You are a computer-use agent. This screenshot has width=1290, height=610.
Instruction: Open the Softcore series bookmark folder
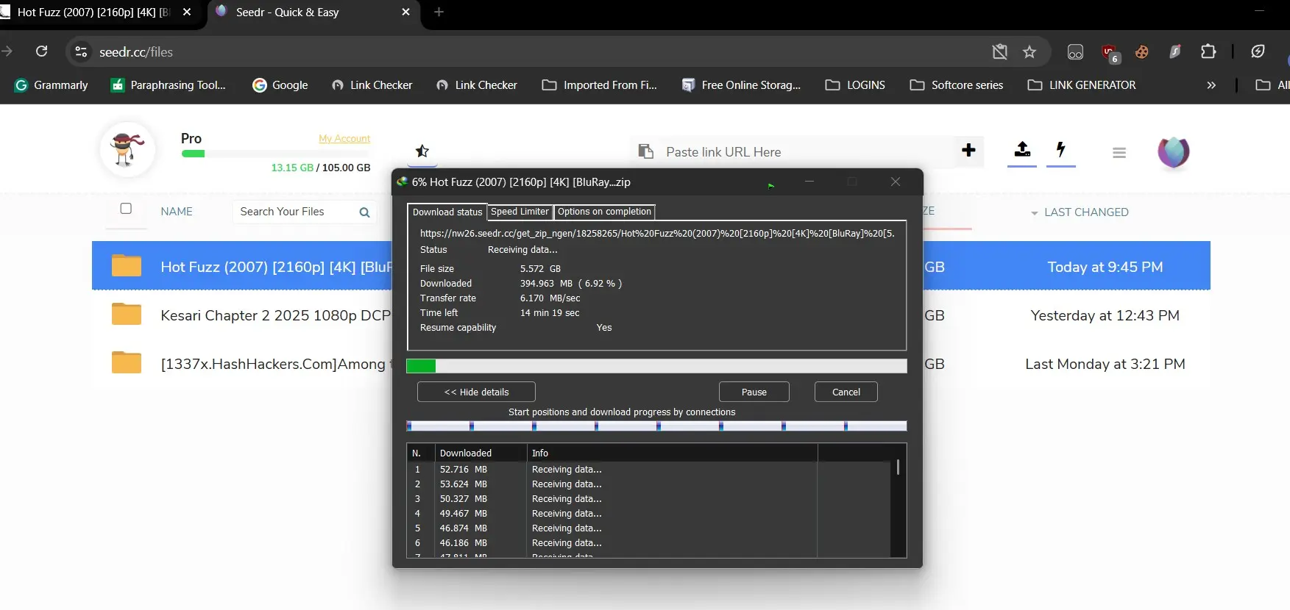957,85
